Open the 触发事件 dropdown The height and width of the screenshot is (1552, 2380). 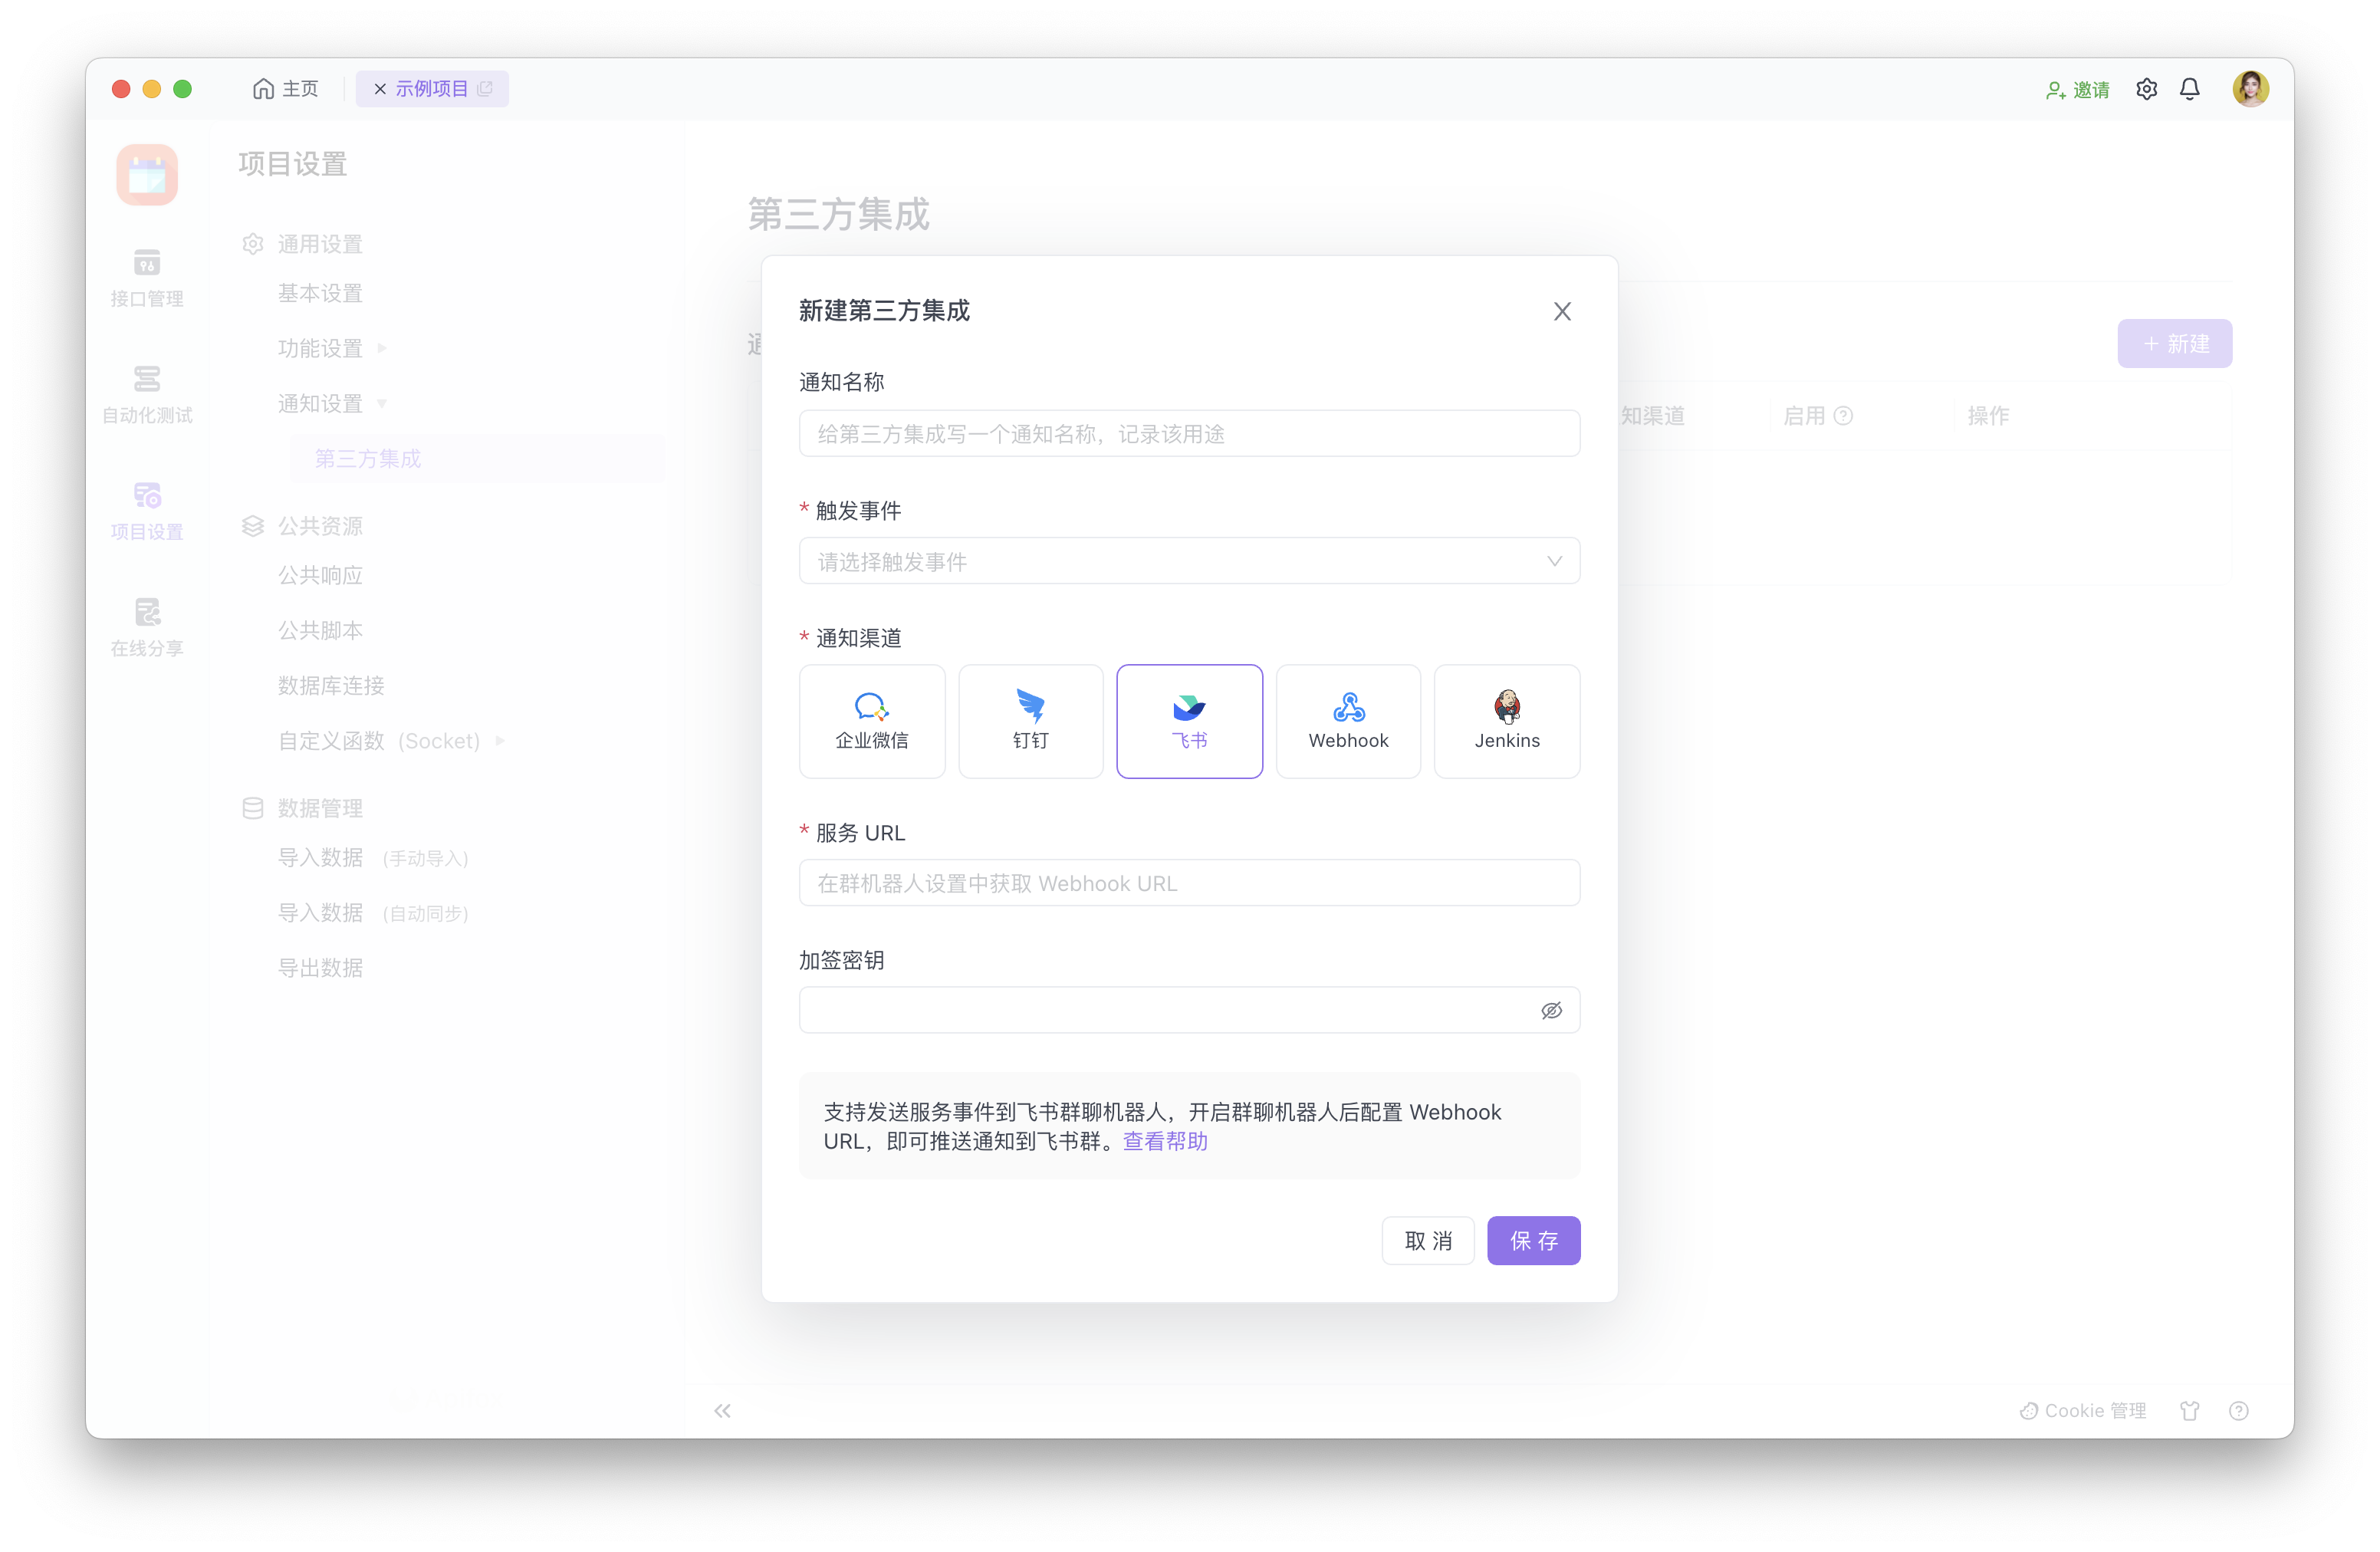coord(1188,561)
